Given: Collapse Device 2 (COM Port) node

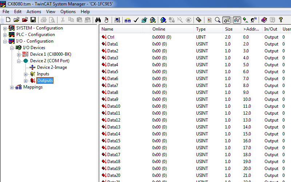Looking at the screenshot, I should [x=19, y=61].
